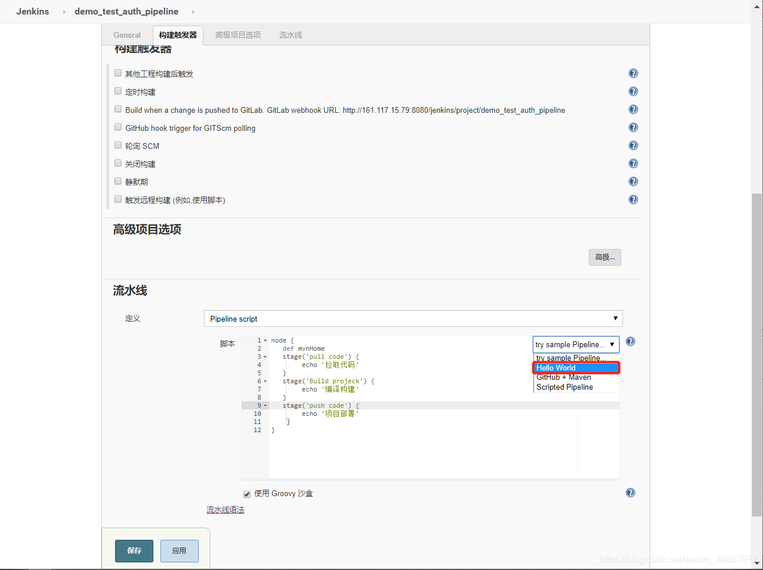Screen dimensions: 763x570
Task: Open help for 触发远程构建
Action: tap(633, 199)
